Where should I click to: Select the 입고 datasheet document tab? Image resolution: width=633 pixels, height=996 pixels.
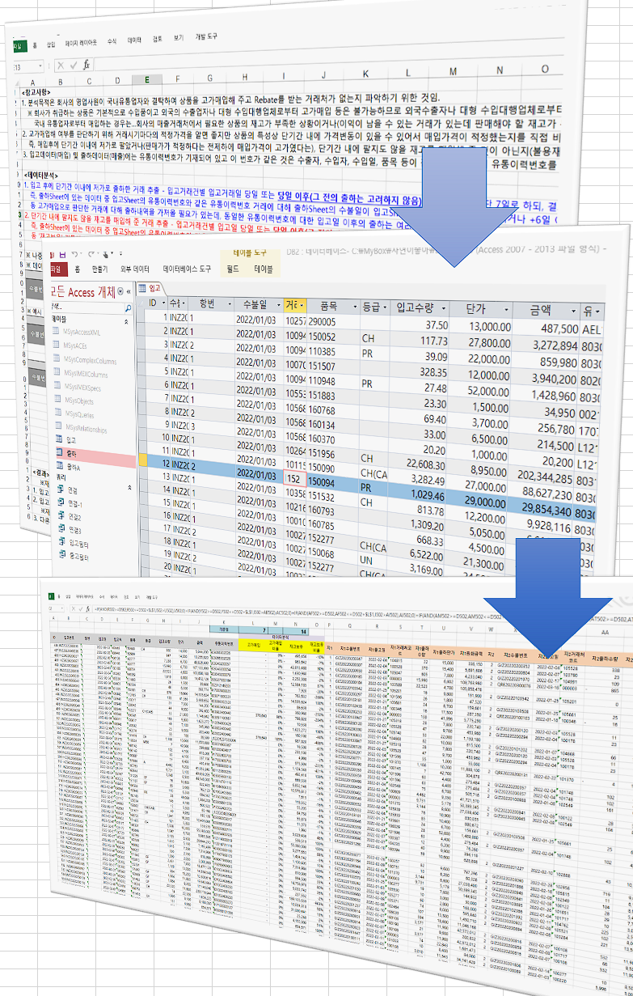click(150, 288)
